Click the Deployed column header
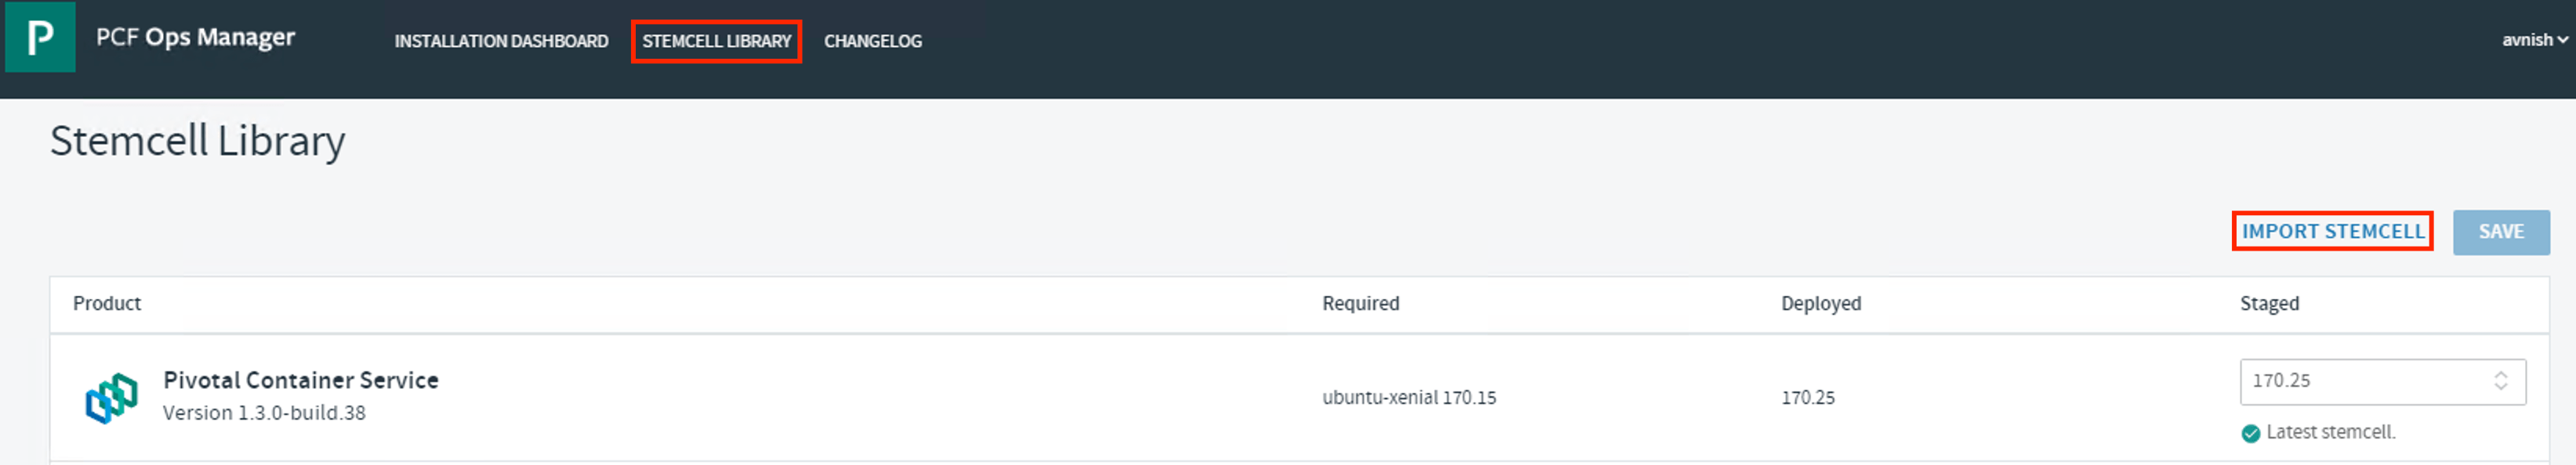Screen dimensions: 2576x465 (1820, 304)
